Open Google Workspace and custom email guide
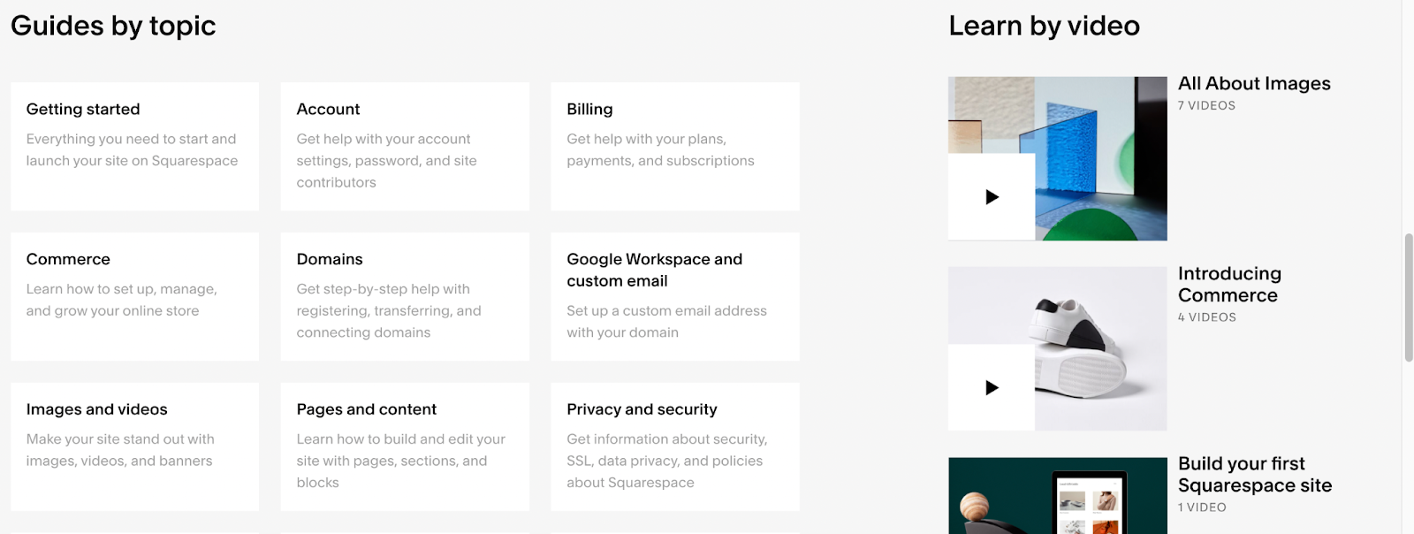The image size is (1414, 534). pos(675,296)
